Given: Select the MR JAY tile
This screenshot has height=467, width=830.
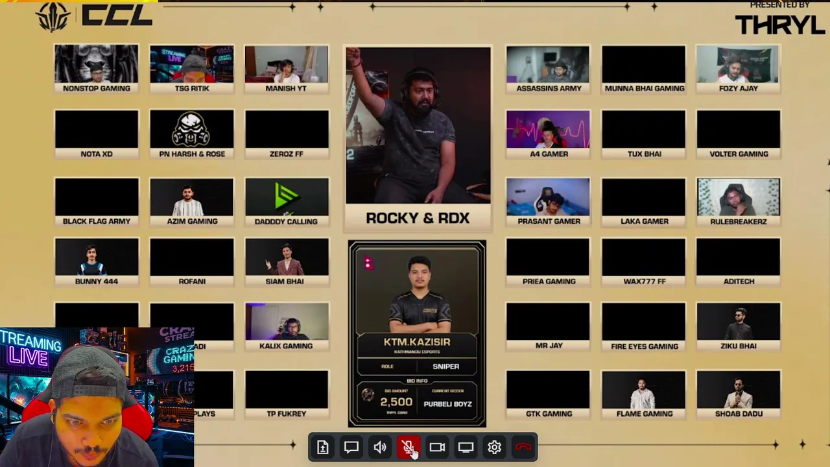Looking at the screenshot, I should 549,327.
